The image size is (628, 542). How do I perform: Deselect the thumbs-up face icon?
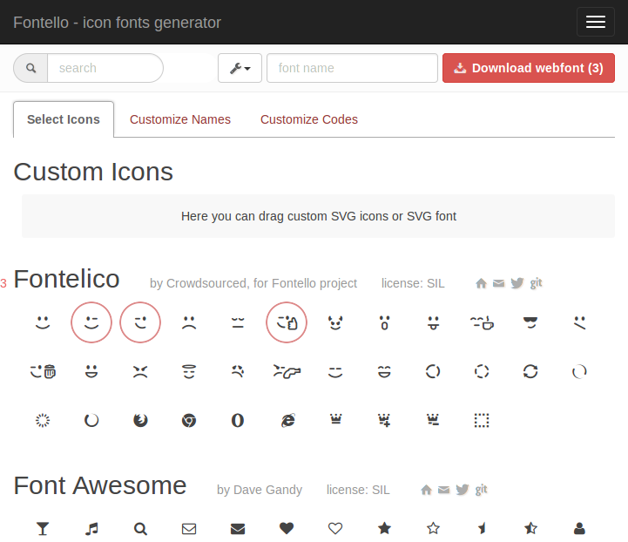tap(287, 322)
